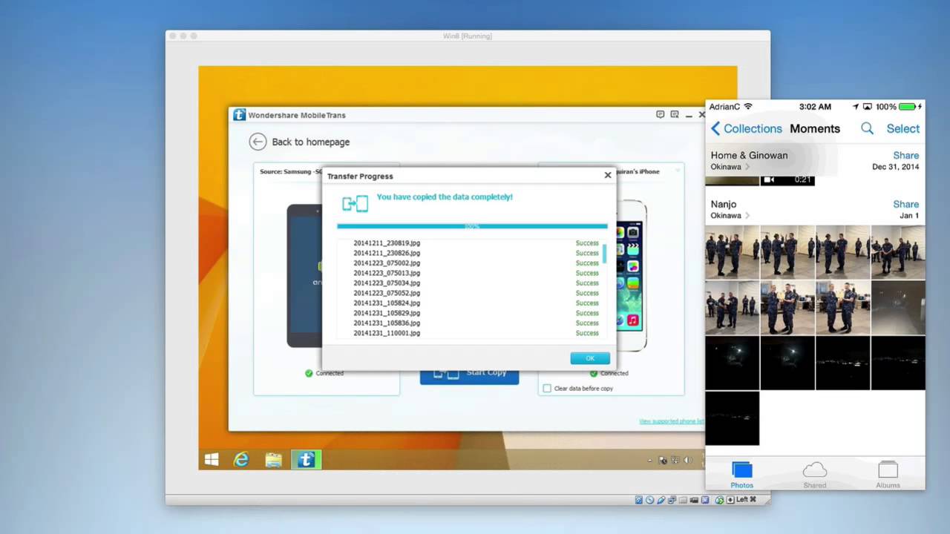The height and width of the screenshot is (534, 950).
Task: Click VirtualBox video capture status icon
Action: [x=694, y=500]
